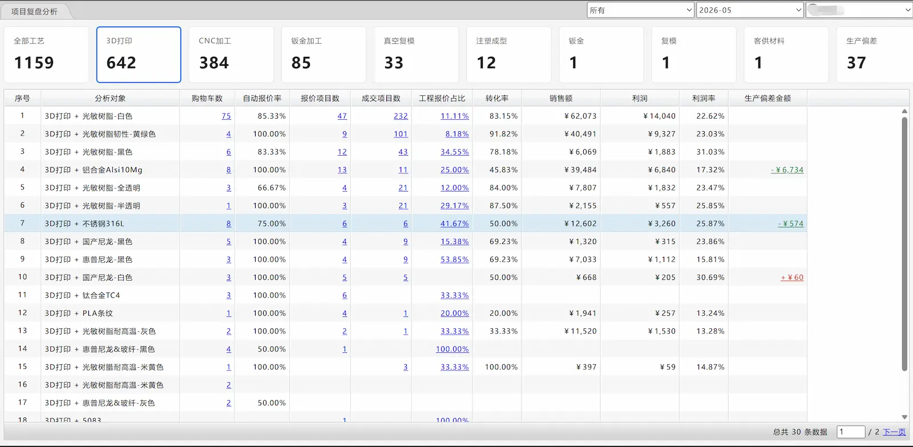
Task: Open the 2026-05 month dropdown
Action: (x=750, y=10)
